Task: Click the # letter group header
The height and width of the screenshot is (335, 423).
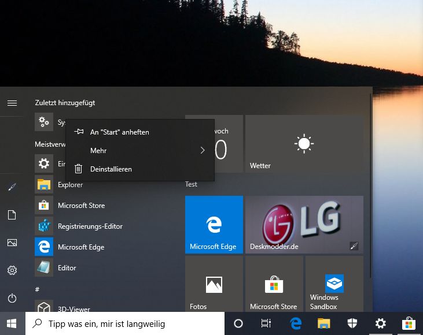Action: pos(37,289)
